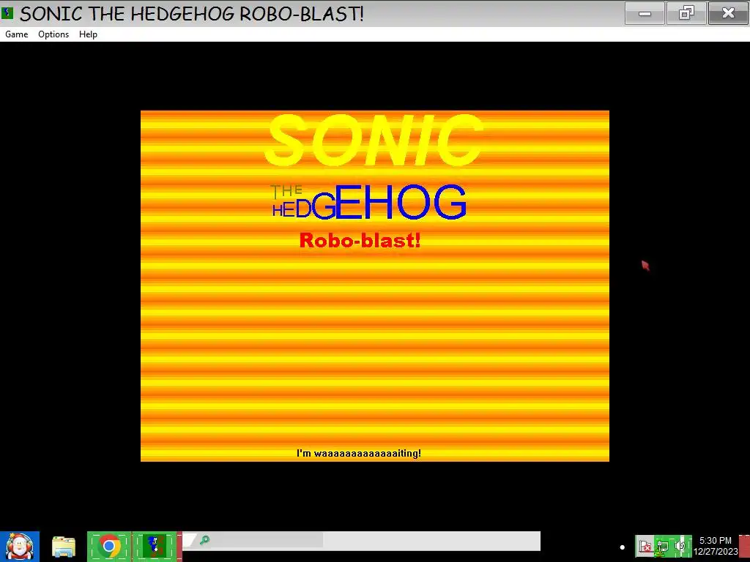Viewport: 750px width, 562px height.
Task: Open the Help menu
Action: [x=88, y=34]
